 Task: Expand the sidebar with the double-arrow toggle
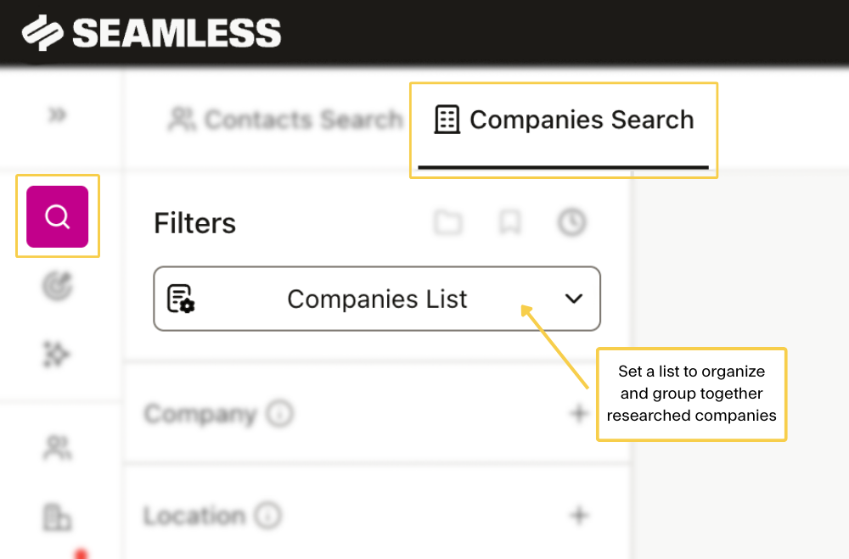click(56, 116)
